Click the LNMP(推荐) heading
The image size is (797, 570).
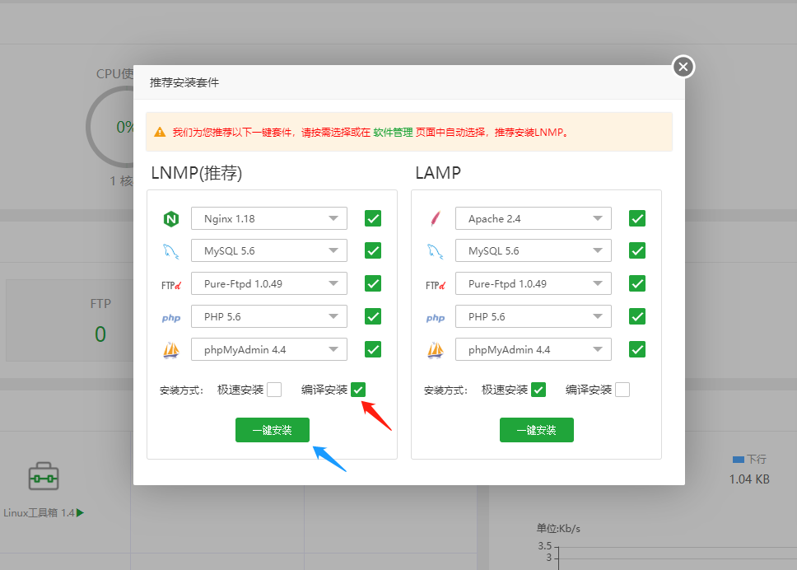(197, 173)
